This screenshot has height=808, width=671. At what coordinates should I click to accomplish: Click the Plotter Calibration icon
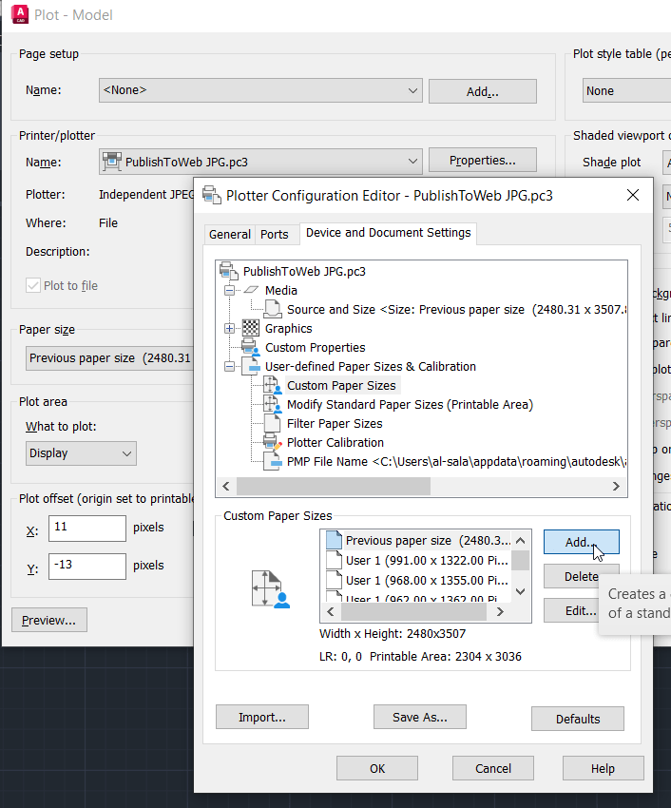(x=273, y=442)
